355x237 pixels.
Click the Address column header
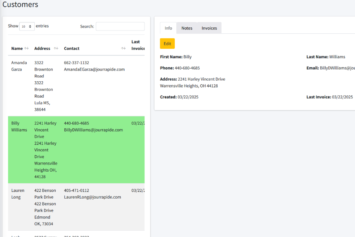[x=42, y=49]
